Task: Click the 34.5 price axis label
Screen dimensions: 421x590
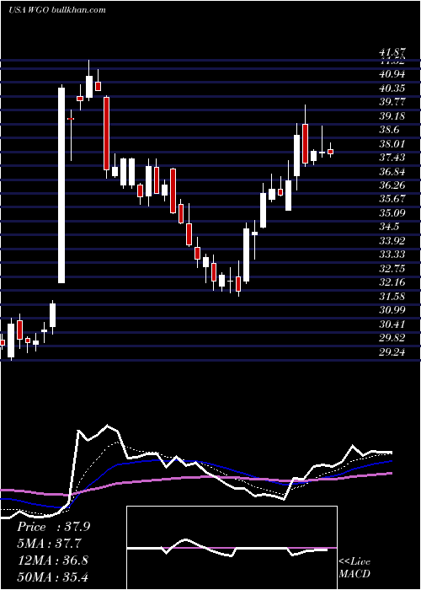Action: (x=389, y=227)
